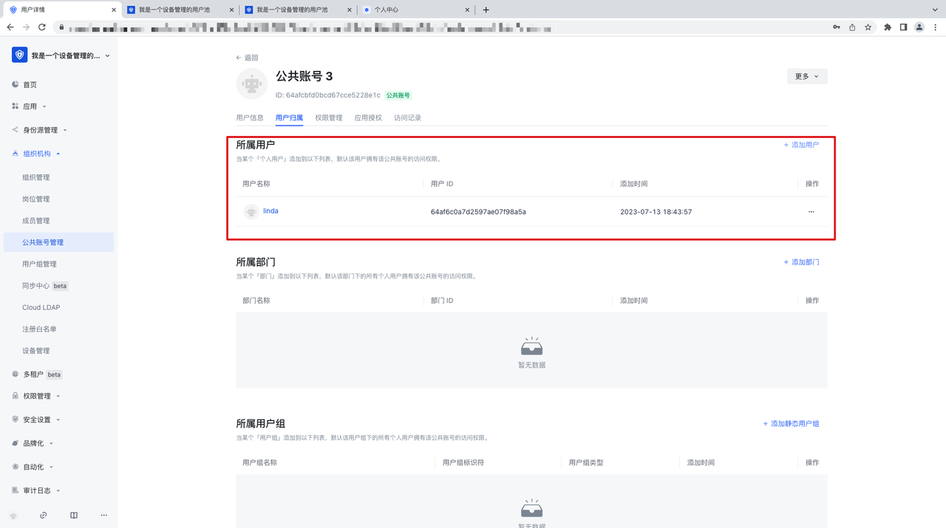Click the book icon in bottom sidebar
946x528 pixels.
74,515
